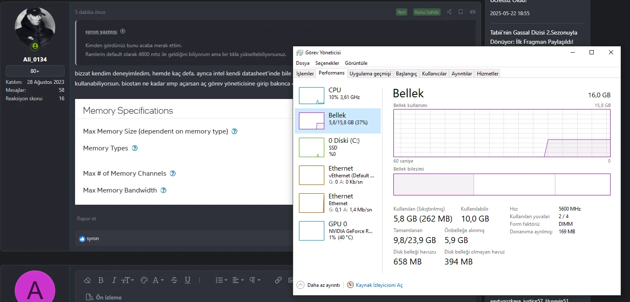Viewport: 630px width, 302px height.
Task: Select GPU 0 in the performance list
Action: tap(337, 230)
